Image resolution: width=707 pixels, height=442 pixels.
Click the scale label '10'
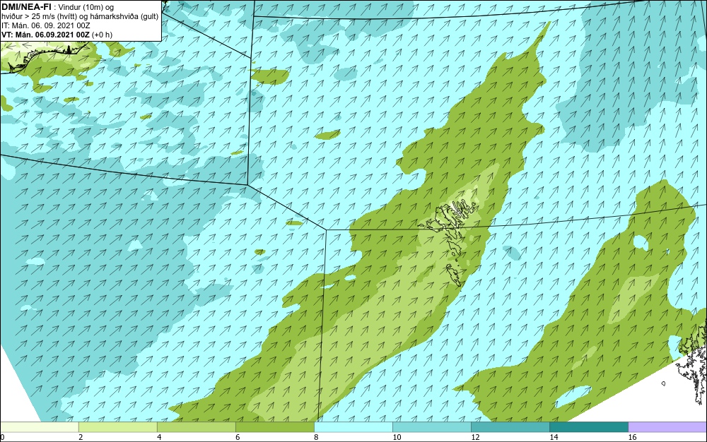(397, 437)
